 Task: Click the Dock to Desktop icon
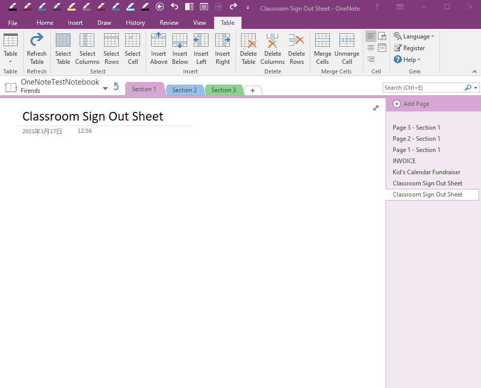(189, 7)
